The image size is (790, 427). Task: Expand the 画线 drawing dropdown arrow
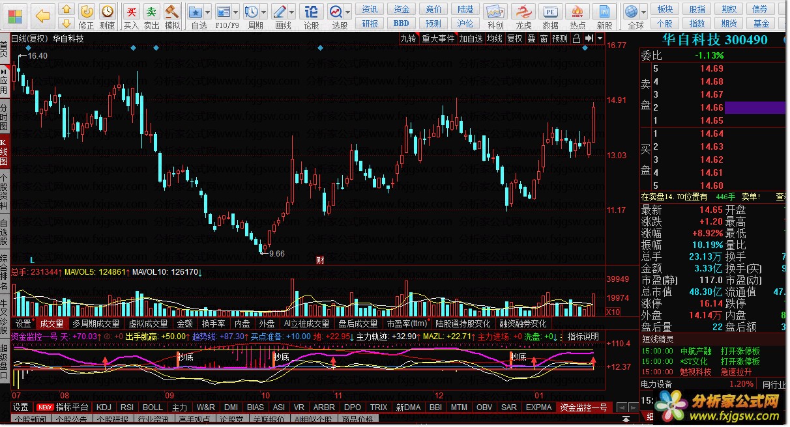coord(291,12)
